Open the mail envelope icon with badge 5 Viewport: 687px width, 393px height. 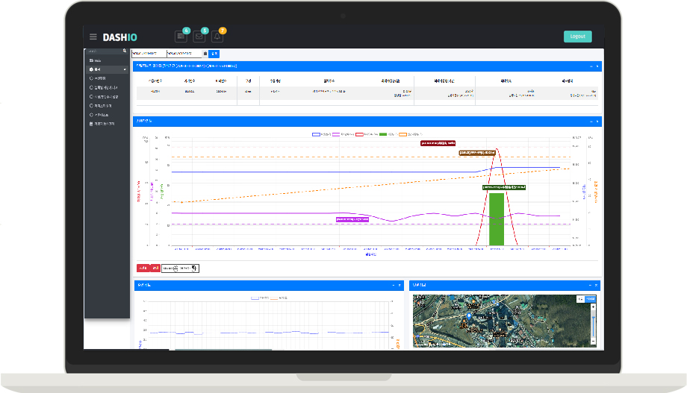[x=199, y=37]
